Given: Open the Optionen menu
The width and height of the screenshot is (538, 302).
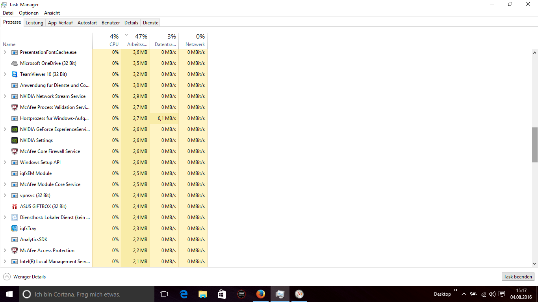Looking at the screenshot, I should [29, 13].
